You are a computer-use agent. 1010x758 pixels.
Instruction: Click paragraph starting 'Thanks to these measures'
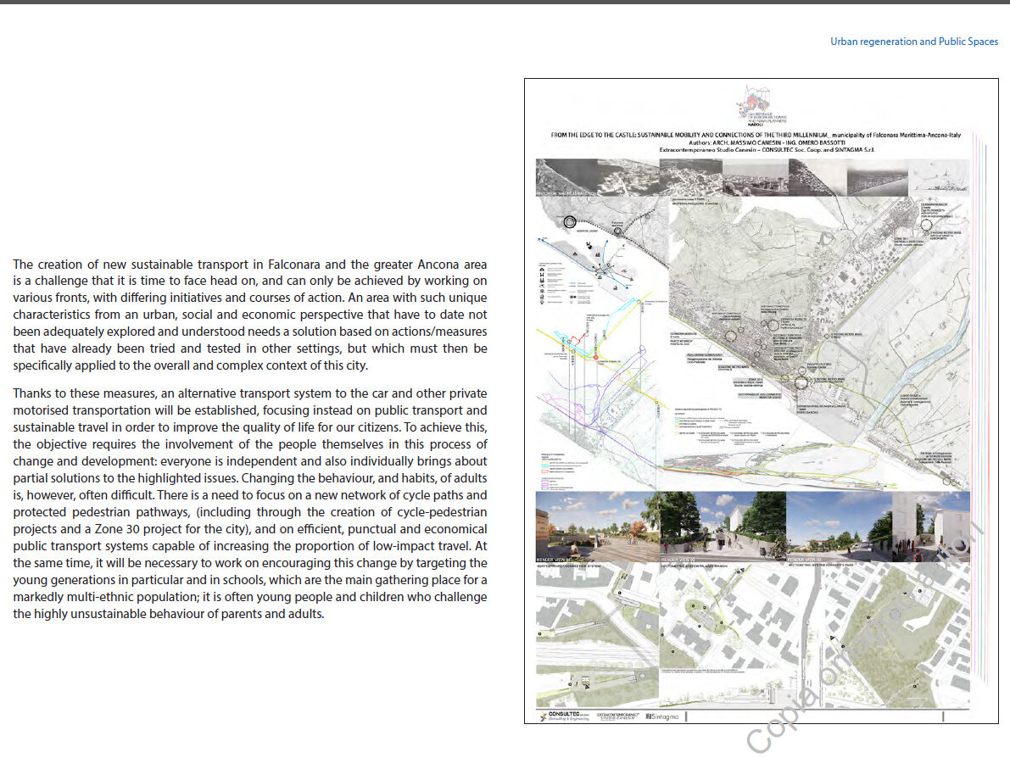click(x=250, y=504)
